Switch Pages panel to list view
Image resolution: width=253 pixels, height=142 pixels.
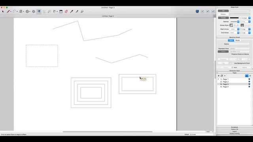click(x=247, y=76)
